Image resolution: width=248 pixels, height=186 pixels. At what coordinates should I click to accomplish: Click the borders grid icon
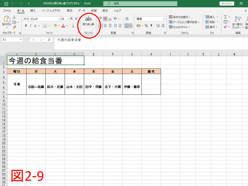click(x=45, y=26)
